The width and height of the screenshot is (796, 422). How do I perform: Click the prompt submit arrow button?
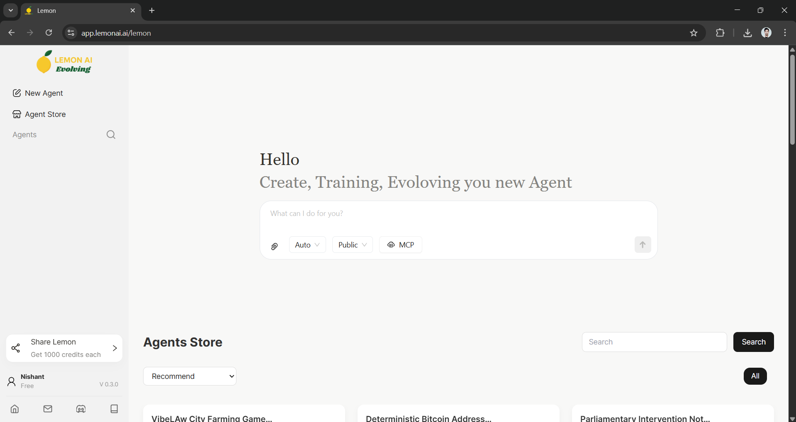coord(642,245)
